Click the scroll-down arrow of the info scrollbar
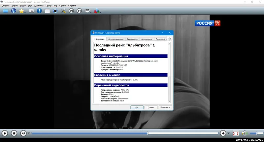Image resolution: width=264 pixels, height=142 pixels. click(169, 102)
